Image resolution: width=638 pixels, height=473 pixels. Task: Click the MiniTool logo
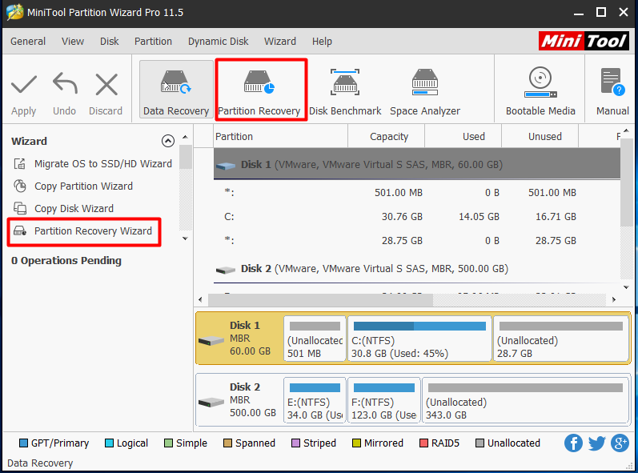(x=584, y=41)
